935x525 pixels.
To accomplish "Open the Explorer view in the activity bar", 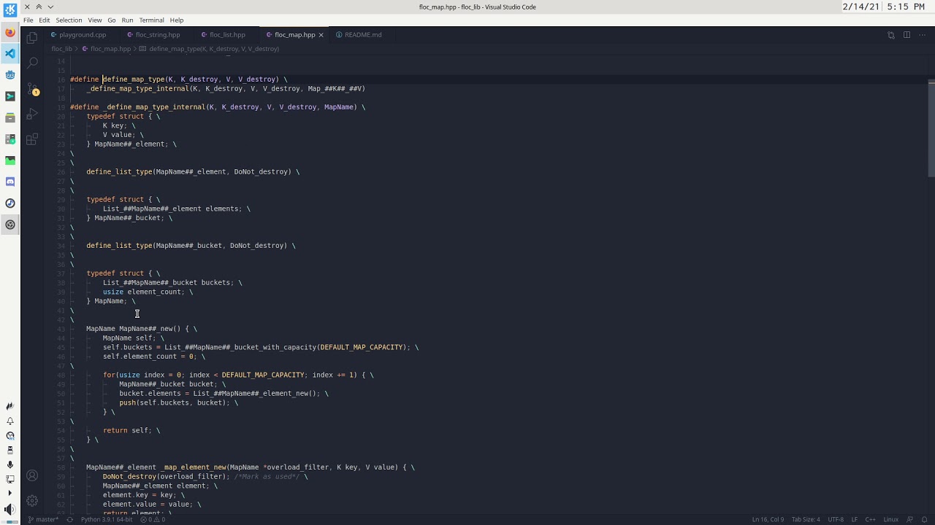I will click(x=32, y=38).
